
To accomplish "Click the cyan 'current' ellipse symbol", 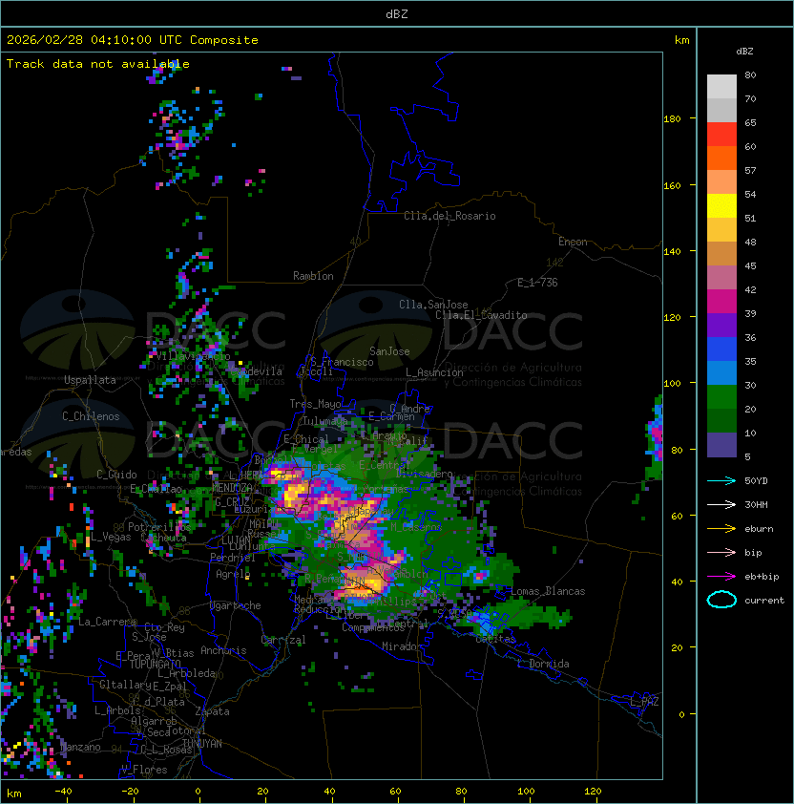I will 721,600.
